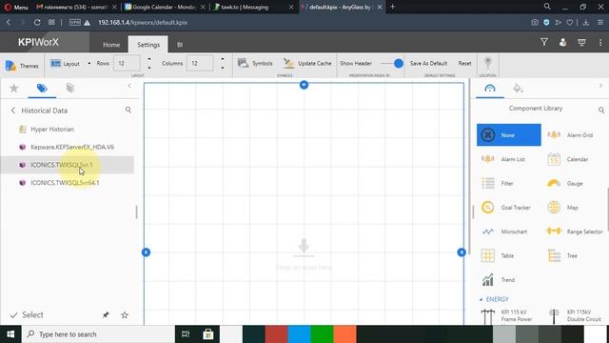Open the Windows Start menu
Image resolution: width=609 pixels, height=343 pixels.
10,334
